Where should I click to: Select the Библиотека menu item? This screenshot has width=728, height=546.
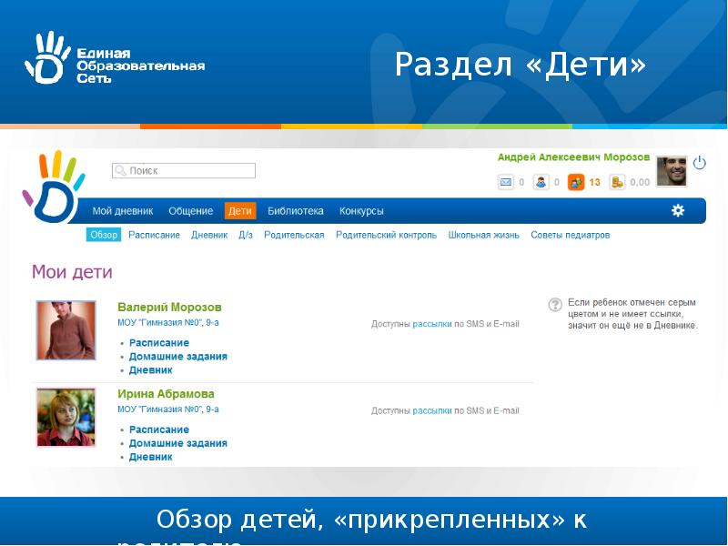tap(295, 211)
